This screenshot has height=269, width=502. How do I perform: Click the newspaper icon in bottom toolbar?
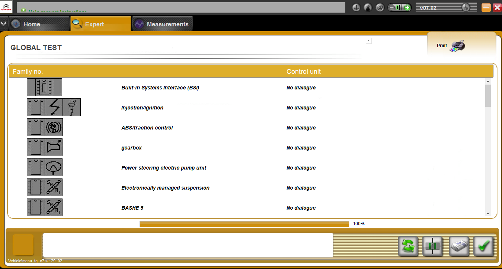(458, 246)
